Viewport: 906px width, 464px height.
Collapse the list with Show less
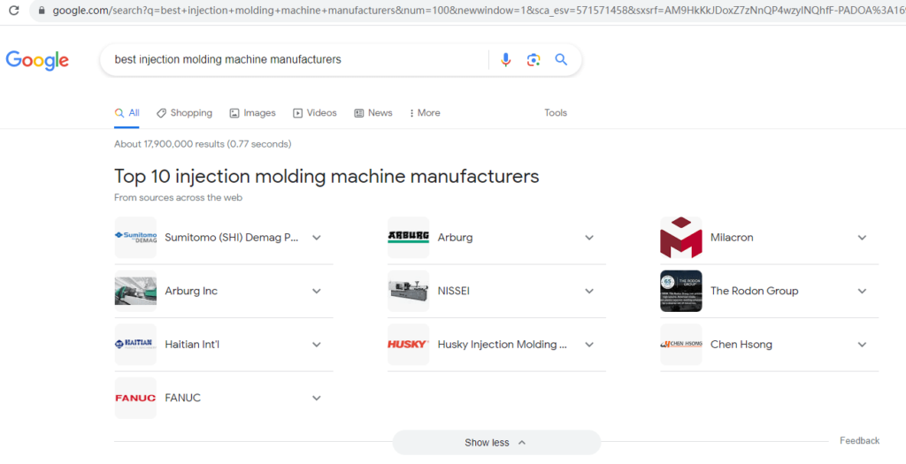point(496,443)
